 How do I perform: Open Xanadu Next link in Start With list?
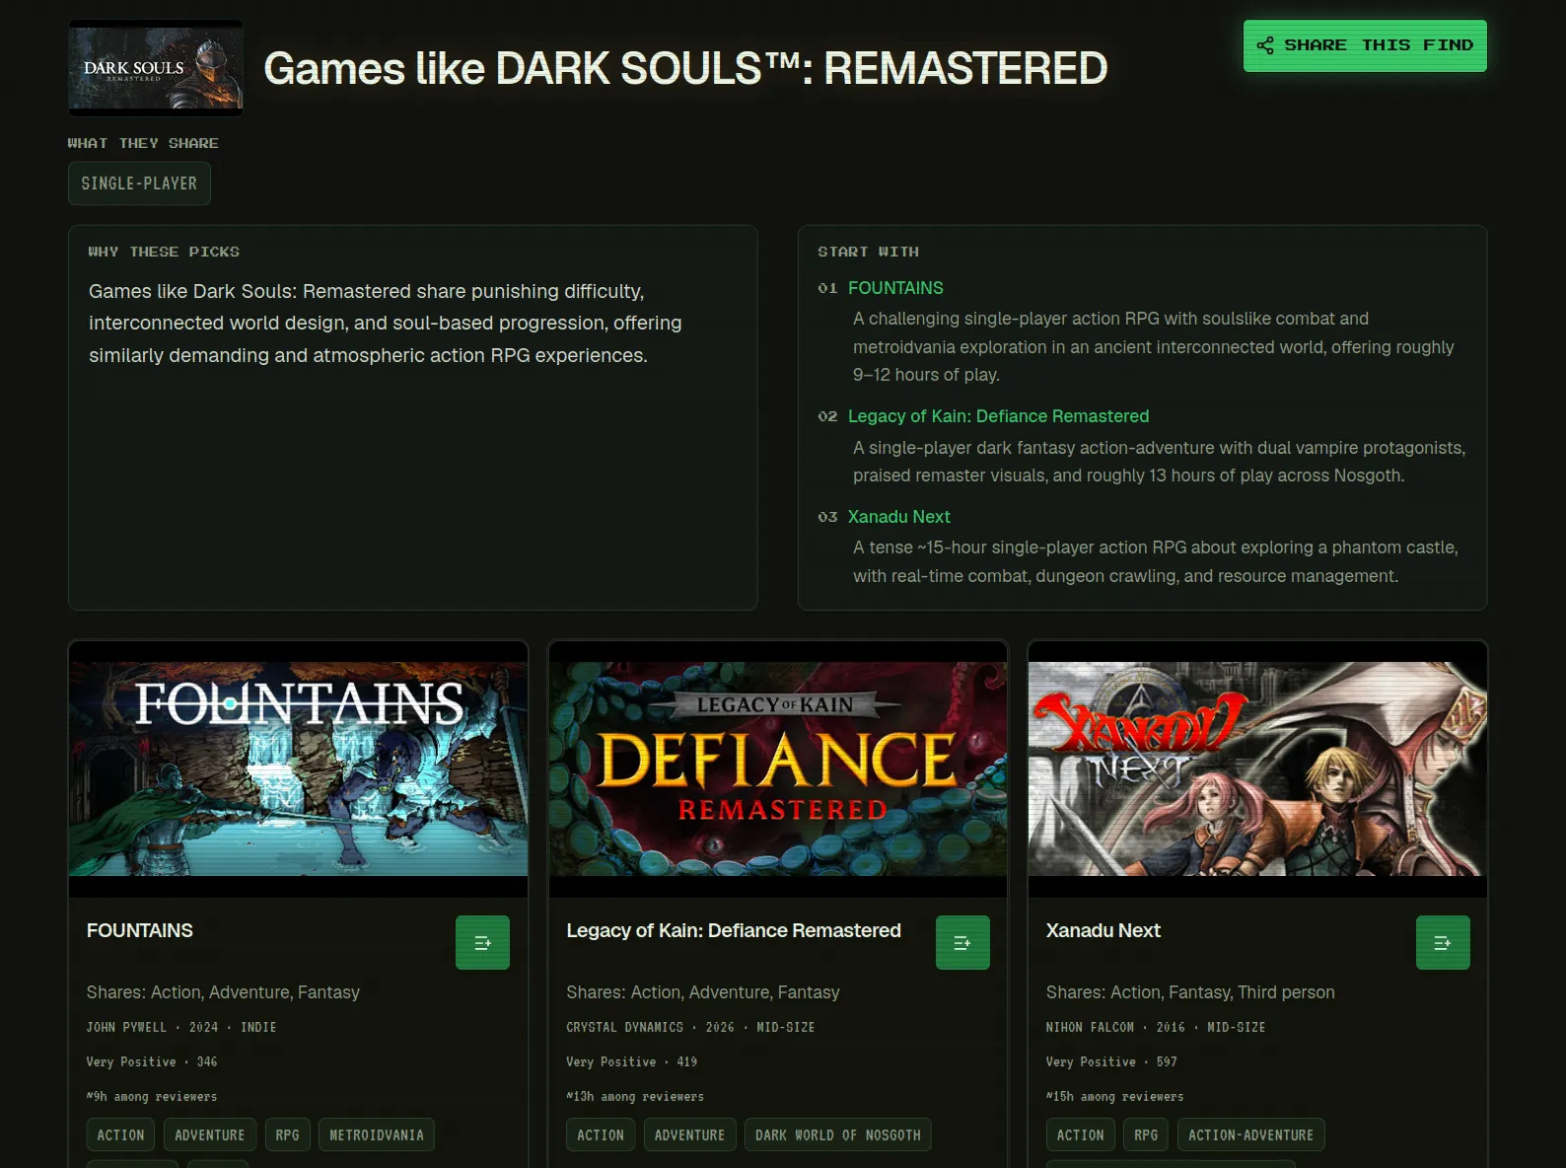(x=898, y=517)
